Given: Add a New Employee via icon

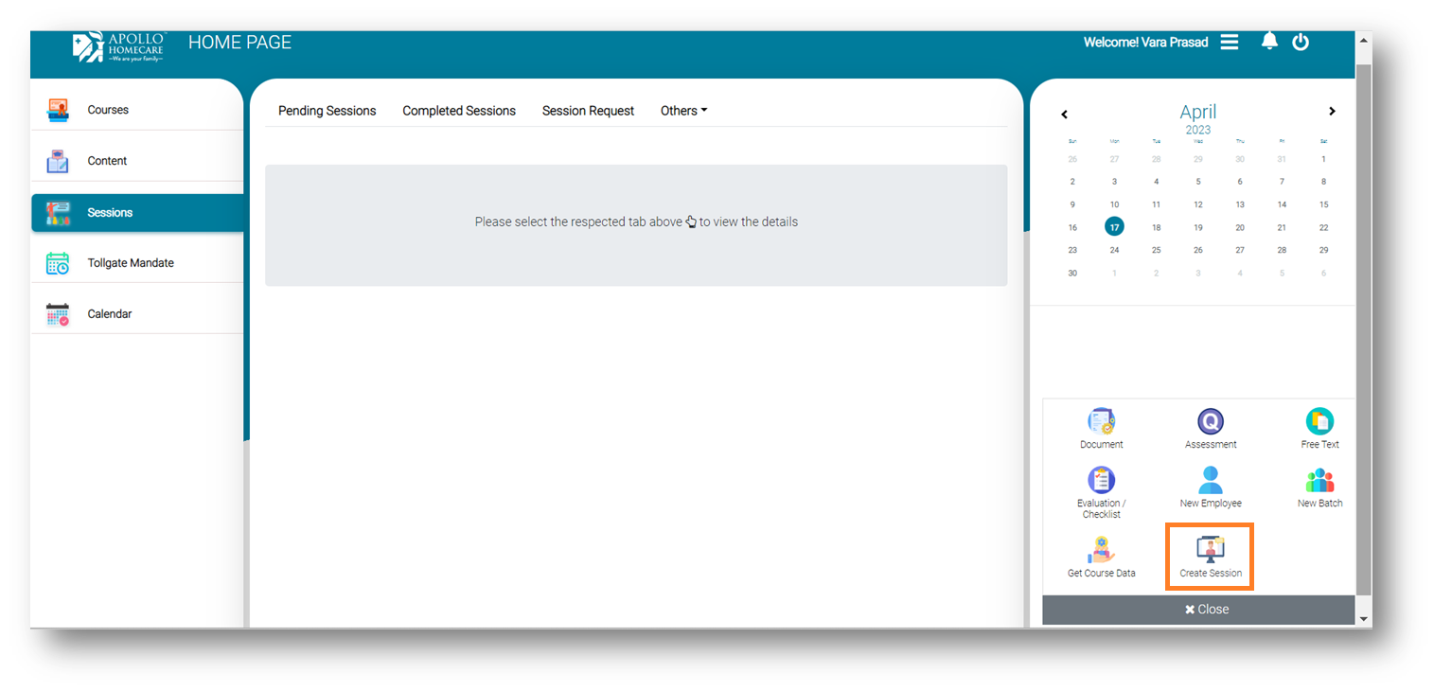Looking at the screenshot, I should [1210, 480].
